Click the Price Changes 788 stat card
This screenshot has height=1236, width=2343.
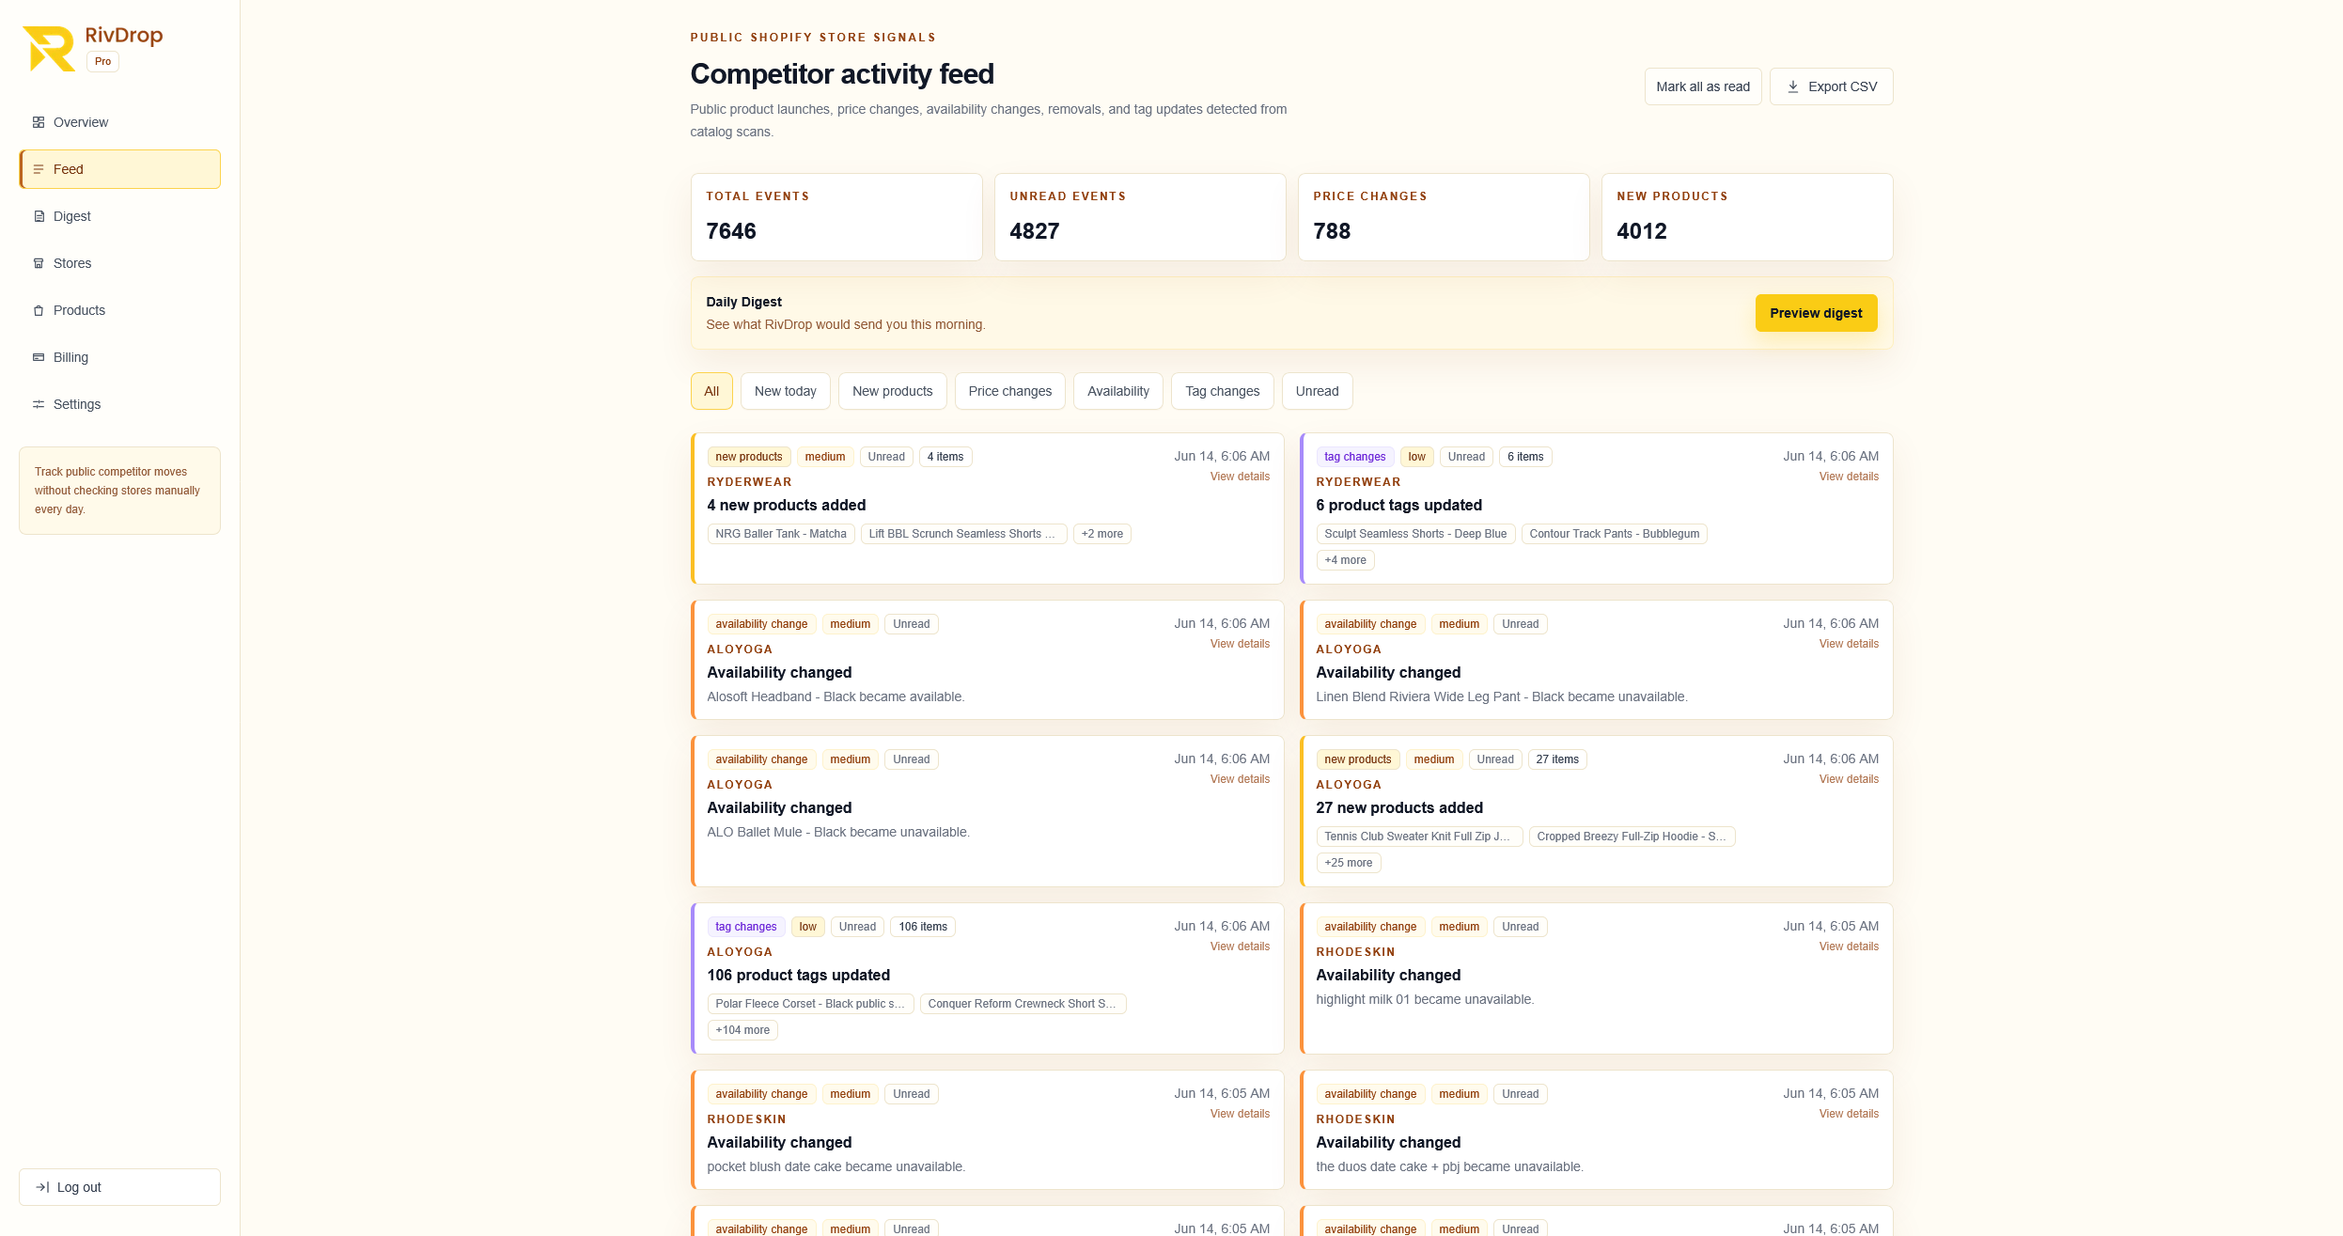click(1444, 217)
